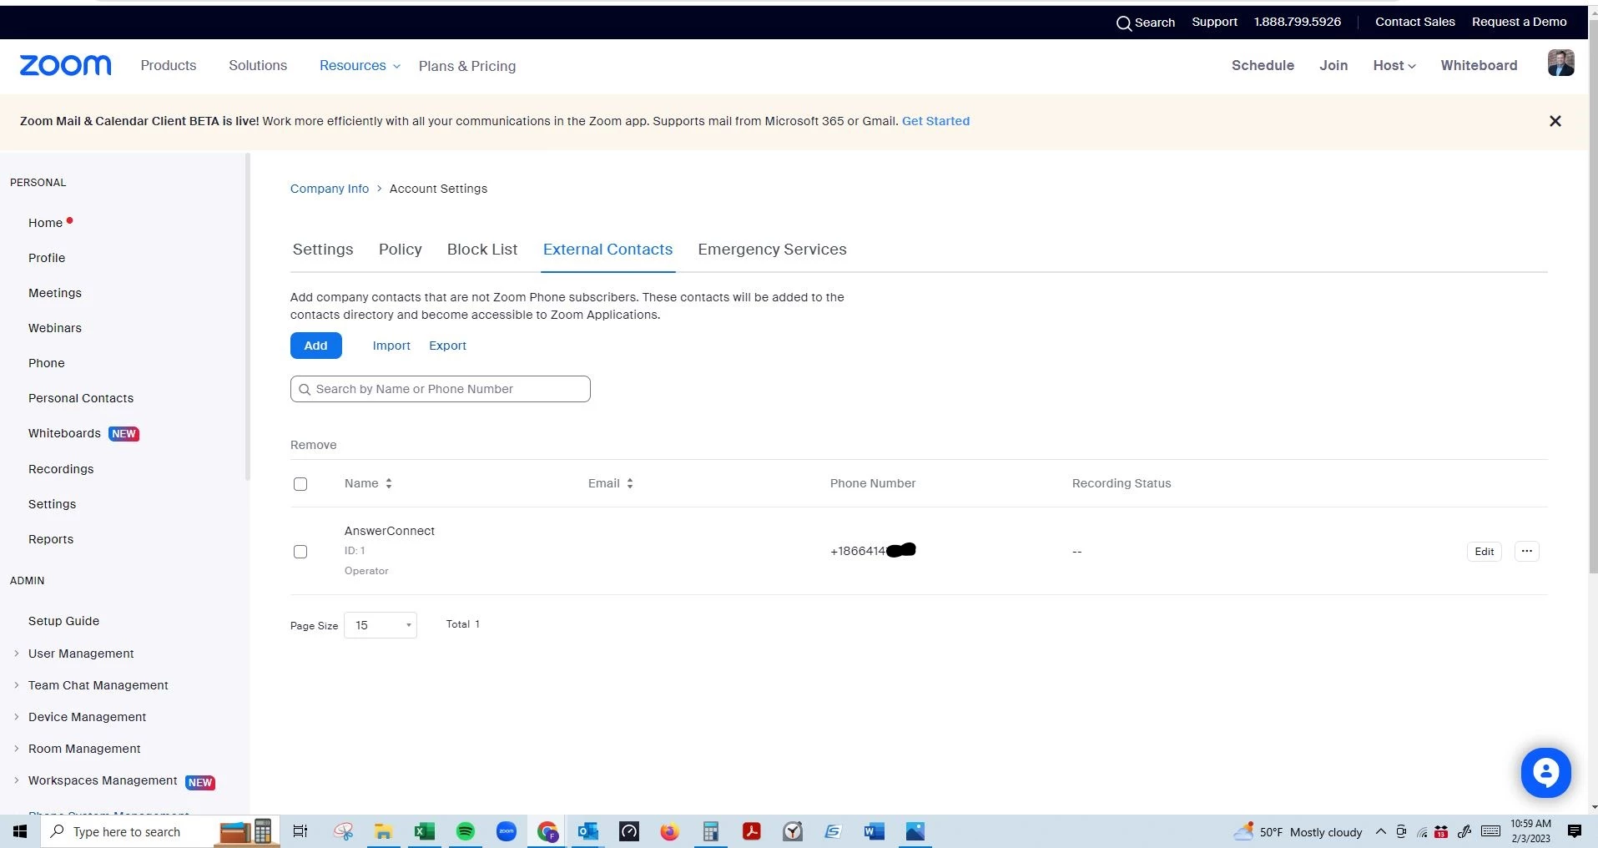This screenshot has height=848, width=1598.
Task: Open Phone in sidebar
Action: [47, 363]
